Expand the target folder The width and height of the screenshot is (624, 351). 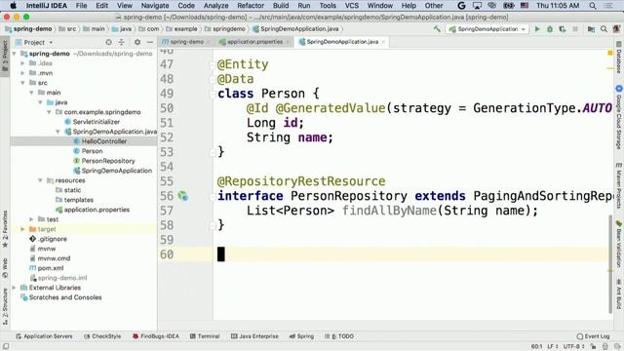point(22,229)
